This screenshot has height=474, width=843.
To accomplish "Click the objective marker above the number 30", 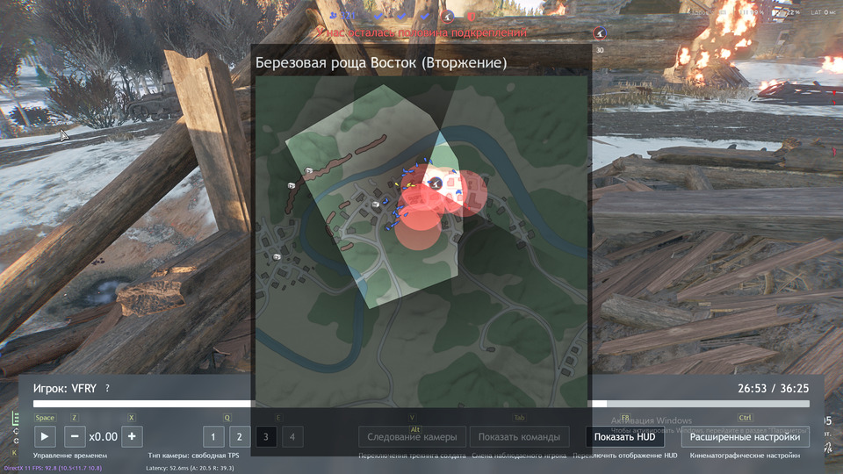I will [x=600, y=33].
